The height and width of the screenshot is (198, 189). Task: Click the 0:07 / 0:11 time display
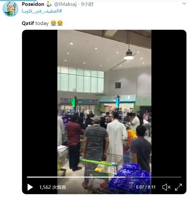(146, 187)
